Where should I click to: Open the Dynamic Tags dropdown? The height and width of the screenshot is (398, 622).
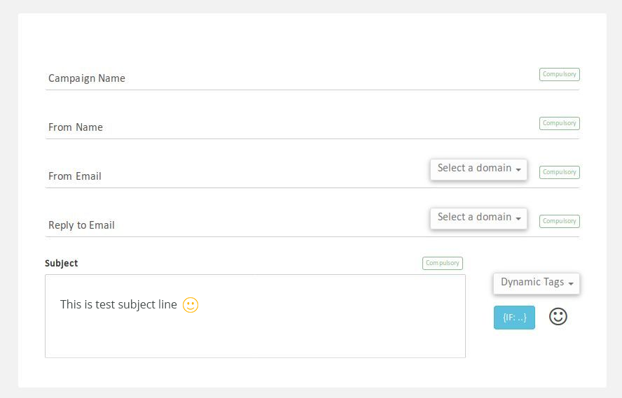(x=537, y=283)
